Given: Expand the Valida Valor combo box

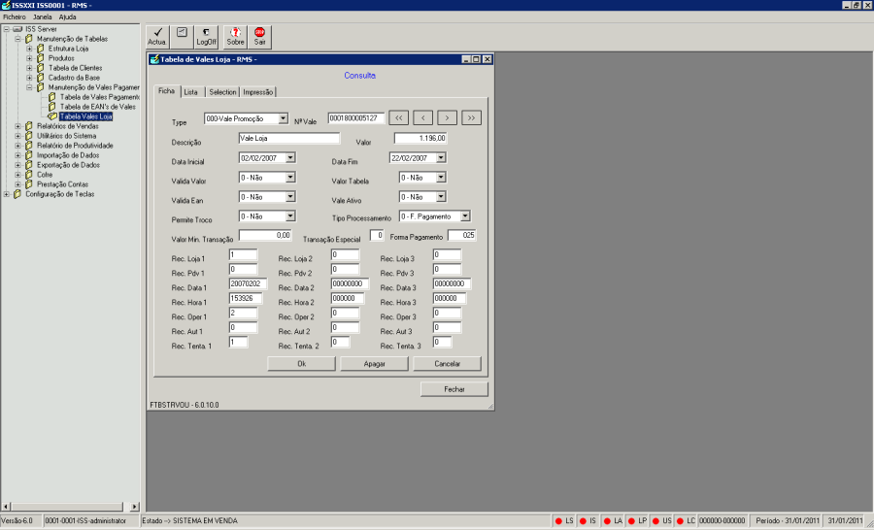Looking at the screenshot, I should pos(290,178).
